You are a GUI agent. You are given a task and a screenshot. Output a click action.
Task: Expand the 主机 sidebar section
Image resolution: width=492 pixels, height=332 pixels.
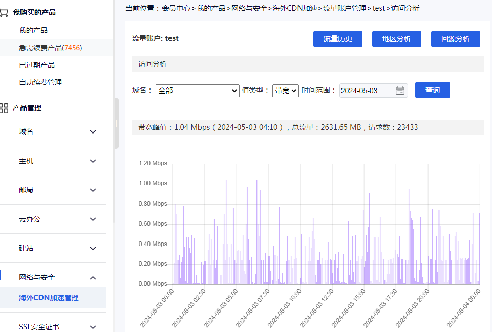[x=93, y=161]
